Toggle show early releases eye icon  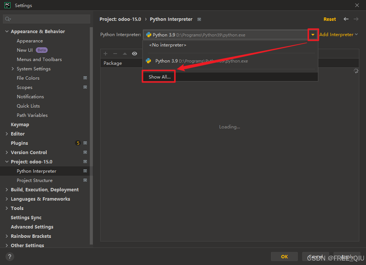[x=135, y=54]
